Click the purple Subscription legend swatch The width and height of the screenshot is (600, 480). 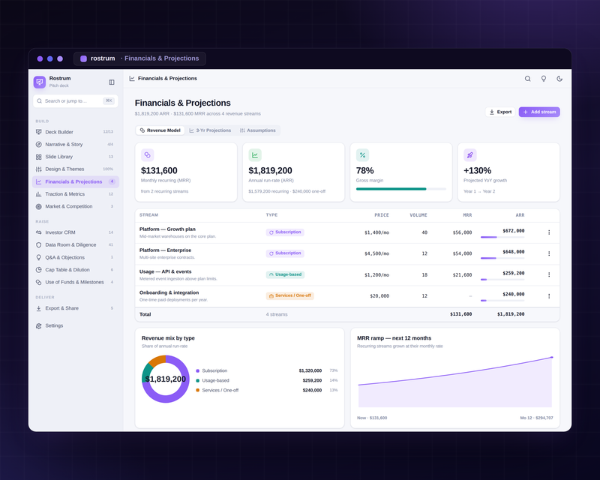click(x=197, y=371)
